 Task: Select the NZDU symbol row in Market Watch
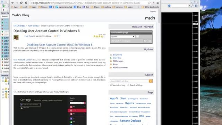[x=5, y=56]
